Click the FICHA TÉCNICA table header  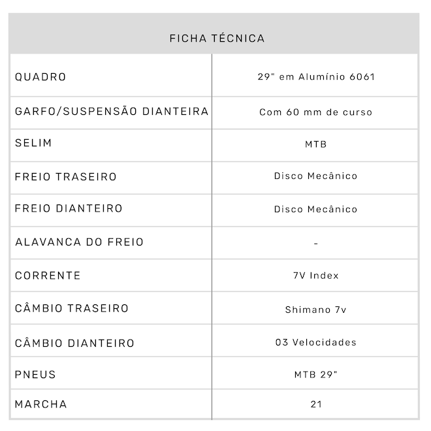point(217,39)
